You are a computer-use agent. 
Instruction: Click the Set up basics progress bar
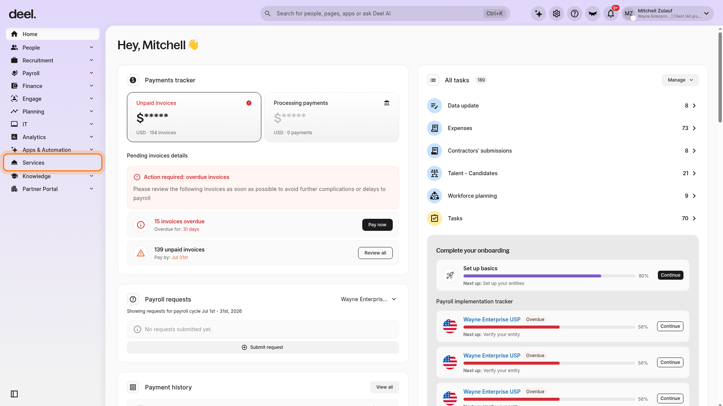pyautogui.click(x=549, y=276)
